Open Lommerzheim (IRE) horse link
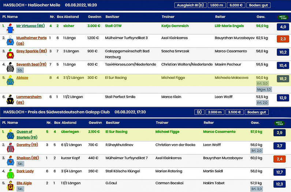Image resolution: width=291 pixels, height=192 pixels. click(x=29, y=100)
